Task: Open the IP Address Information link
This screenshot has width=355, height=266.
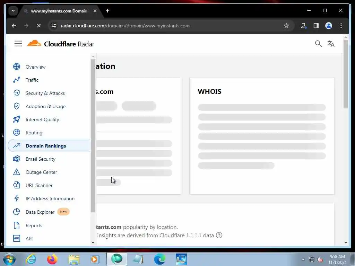Action: (49, 198)
